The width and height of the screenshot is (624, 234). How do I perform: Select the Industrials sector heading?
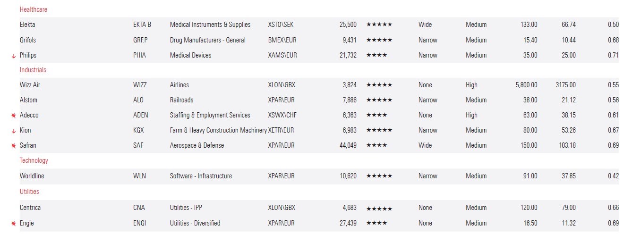point(33,70)
